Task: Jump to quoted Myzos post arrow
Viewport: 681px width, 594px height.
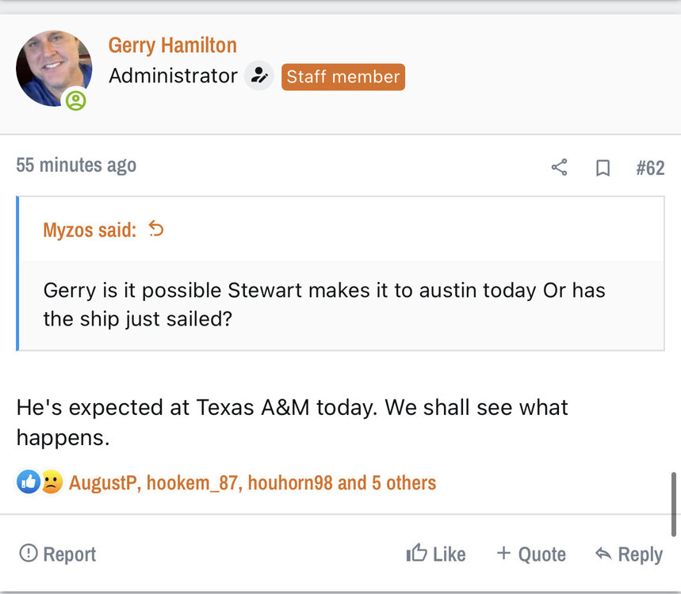Action: point(156,230)
